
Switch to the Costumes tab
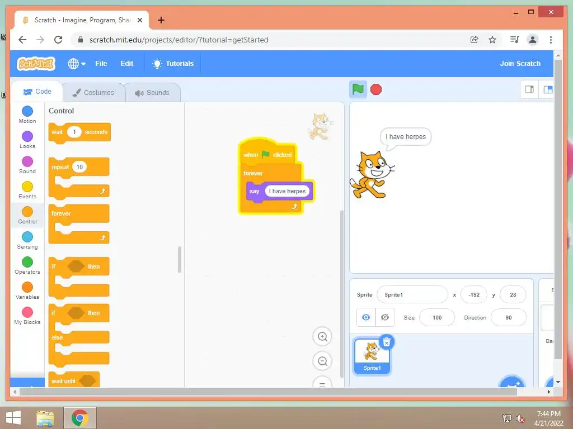coord(93,93)
